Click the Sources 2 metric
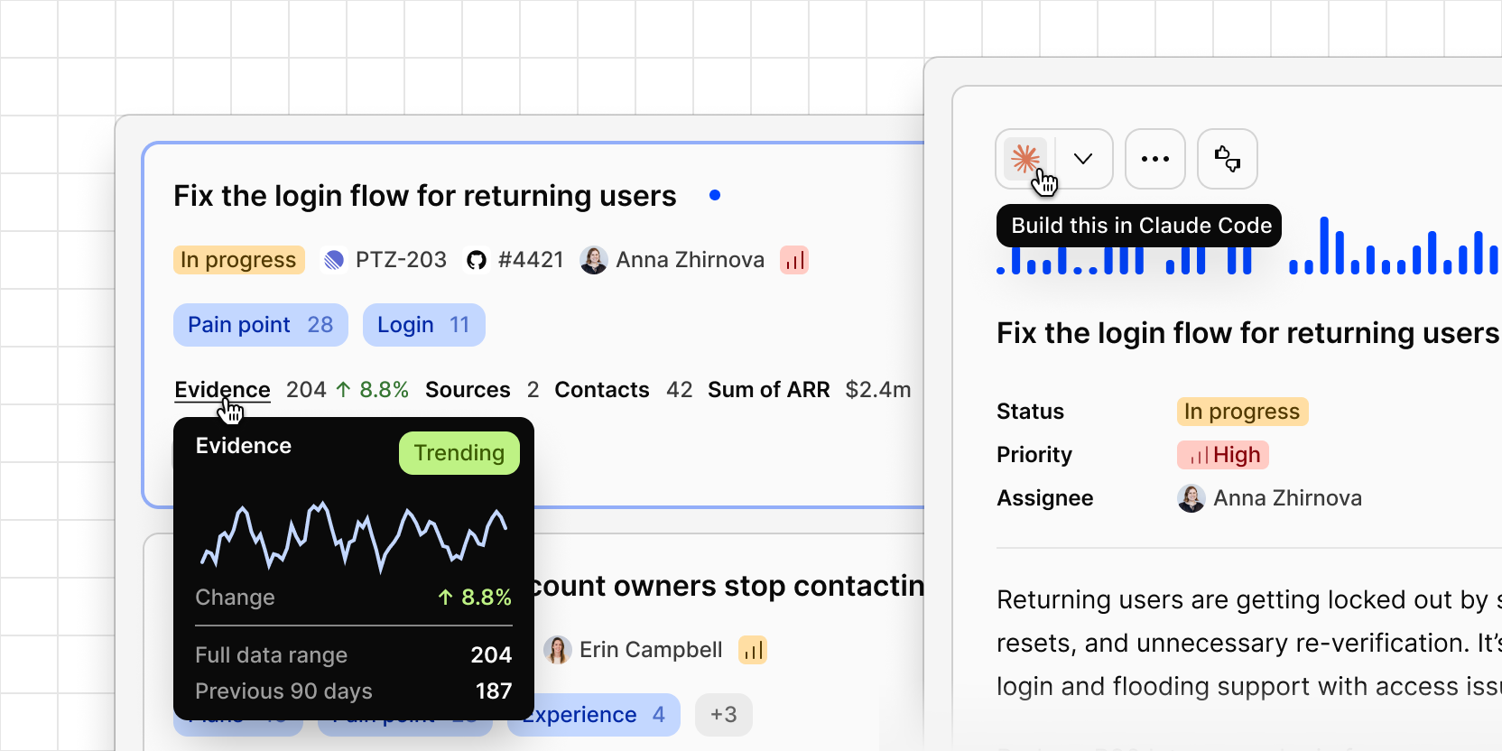The image size is (1502, 751). [x=482, y=390]
